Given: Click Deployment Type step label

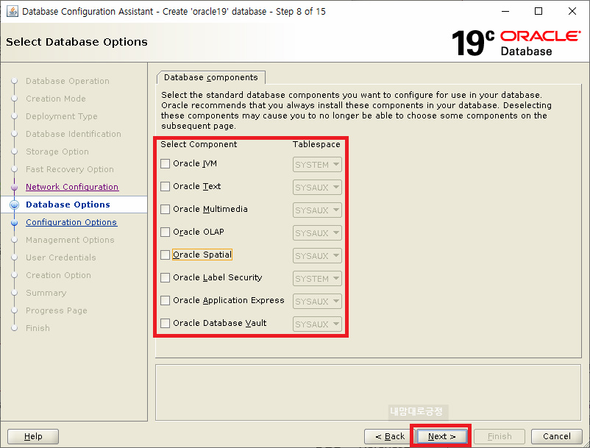Looking at the screenshot, I should [62, 116].
